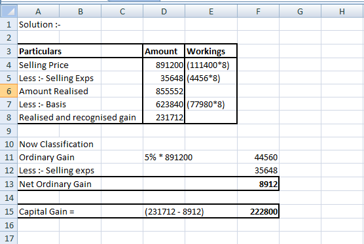
Task: Select row 9 header
Action: 9,131
